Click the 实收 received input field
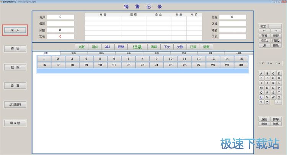287x155 pixels. (60, 37)
